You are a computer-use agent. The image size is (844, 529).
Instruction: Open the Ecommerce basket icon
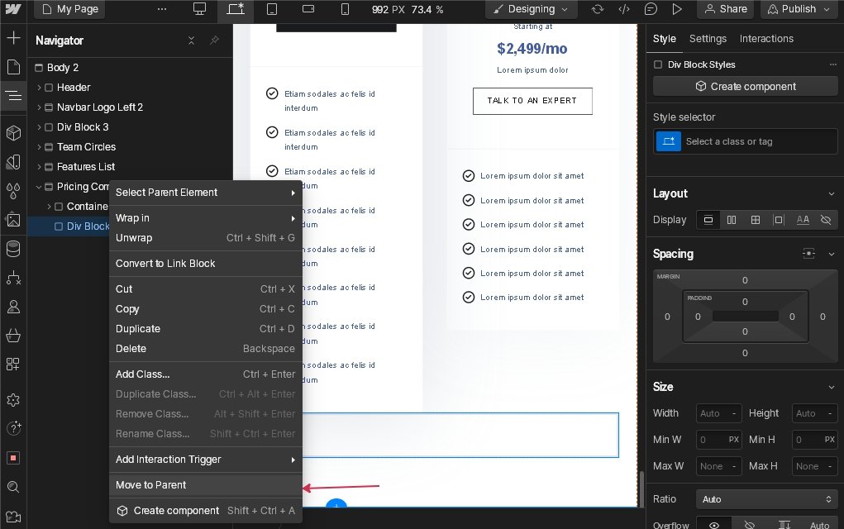click(x=13, y=336)
